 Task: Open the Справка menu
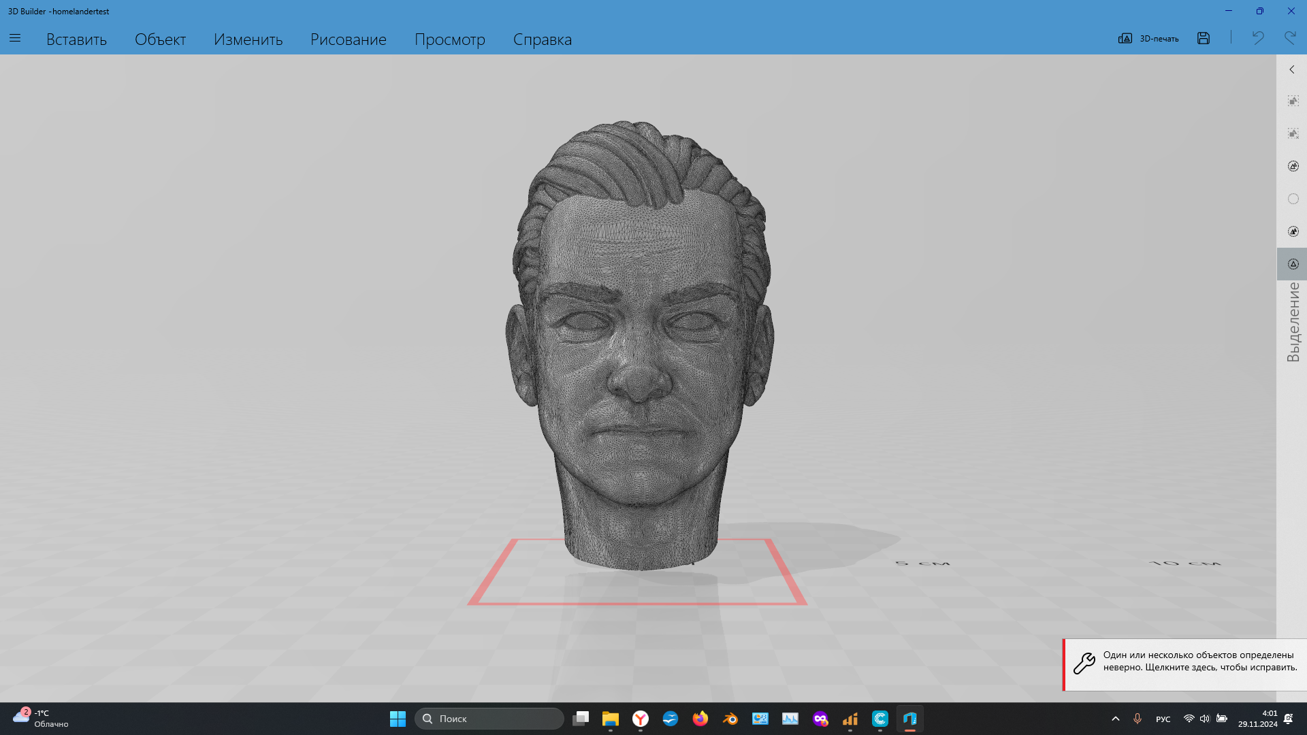(x=542, y=39)
